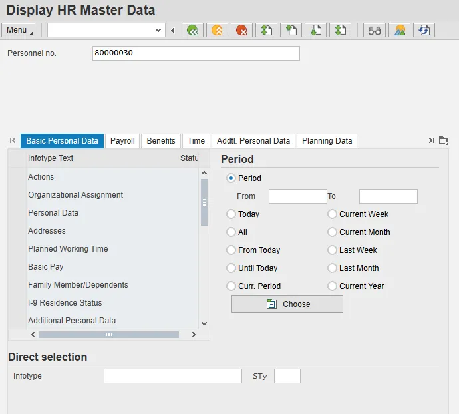Click the green Back toolbar icon

[x=193, y=30]
